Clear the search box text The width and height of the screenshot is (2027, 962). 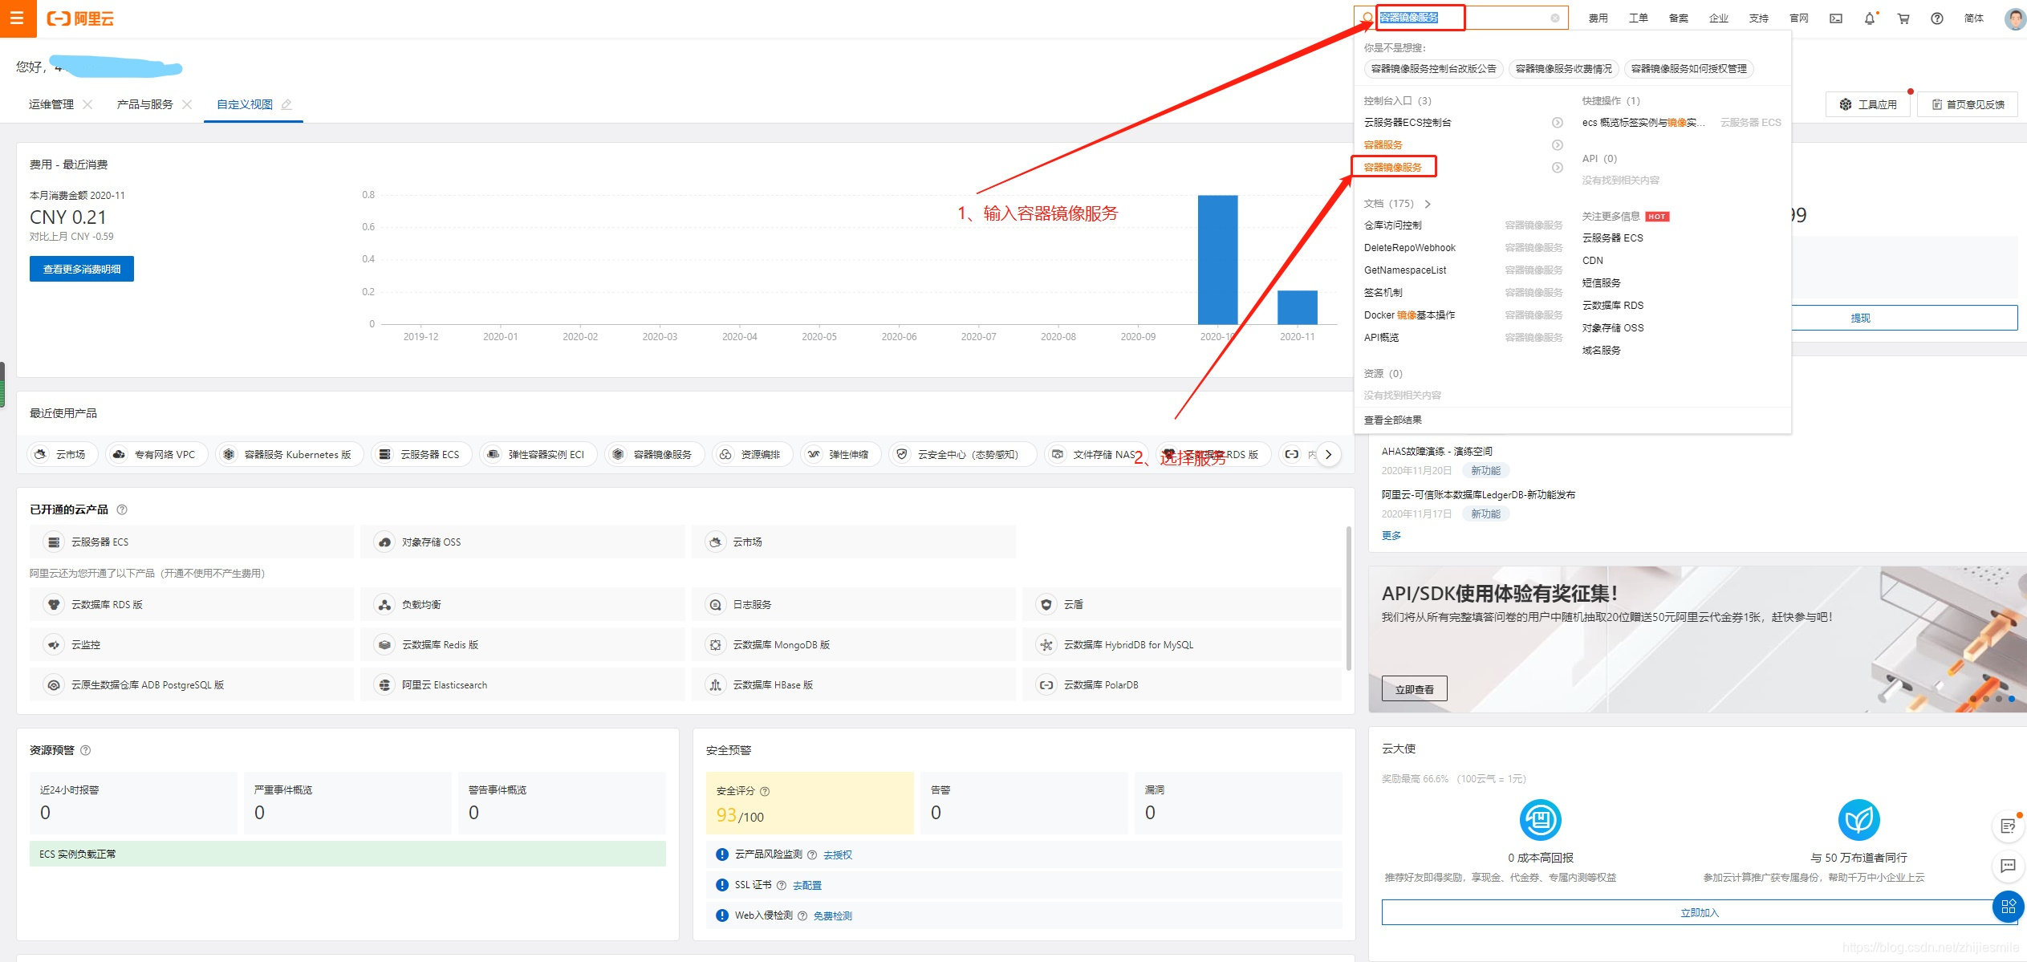pos(1554,18)
